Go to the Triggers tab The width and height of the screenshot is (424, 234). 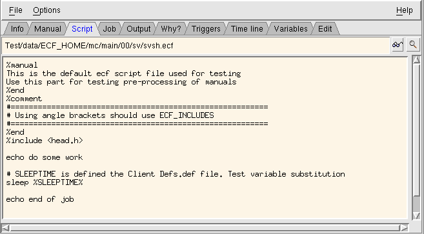[206, 28]
